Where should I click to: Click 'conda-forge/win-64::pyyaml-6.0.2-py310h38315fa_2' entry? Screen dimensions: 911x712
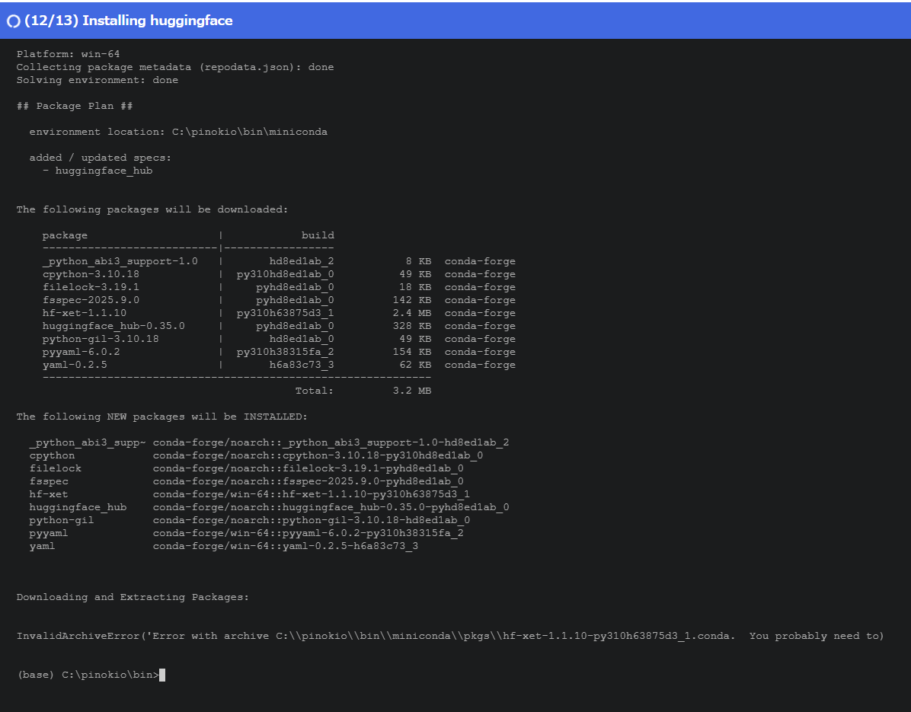pyautogui.click(x=308, y=533)
